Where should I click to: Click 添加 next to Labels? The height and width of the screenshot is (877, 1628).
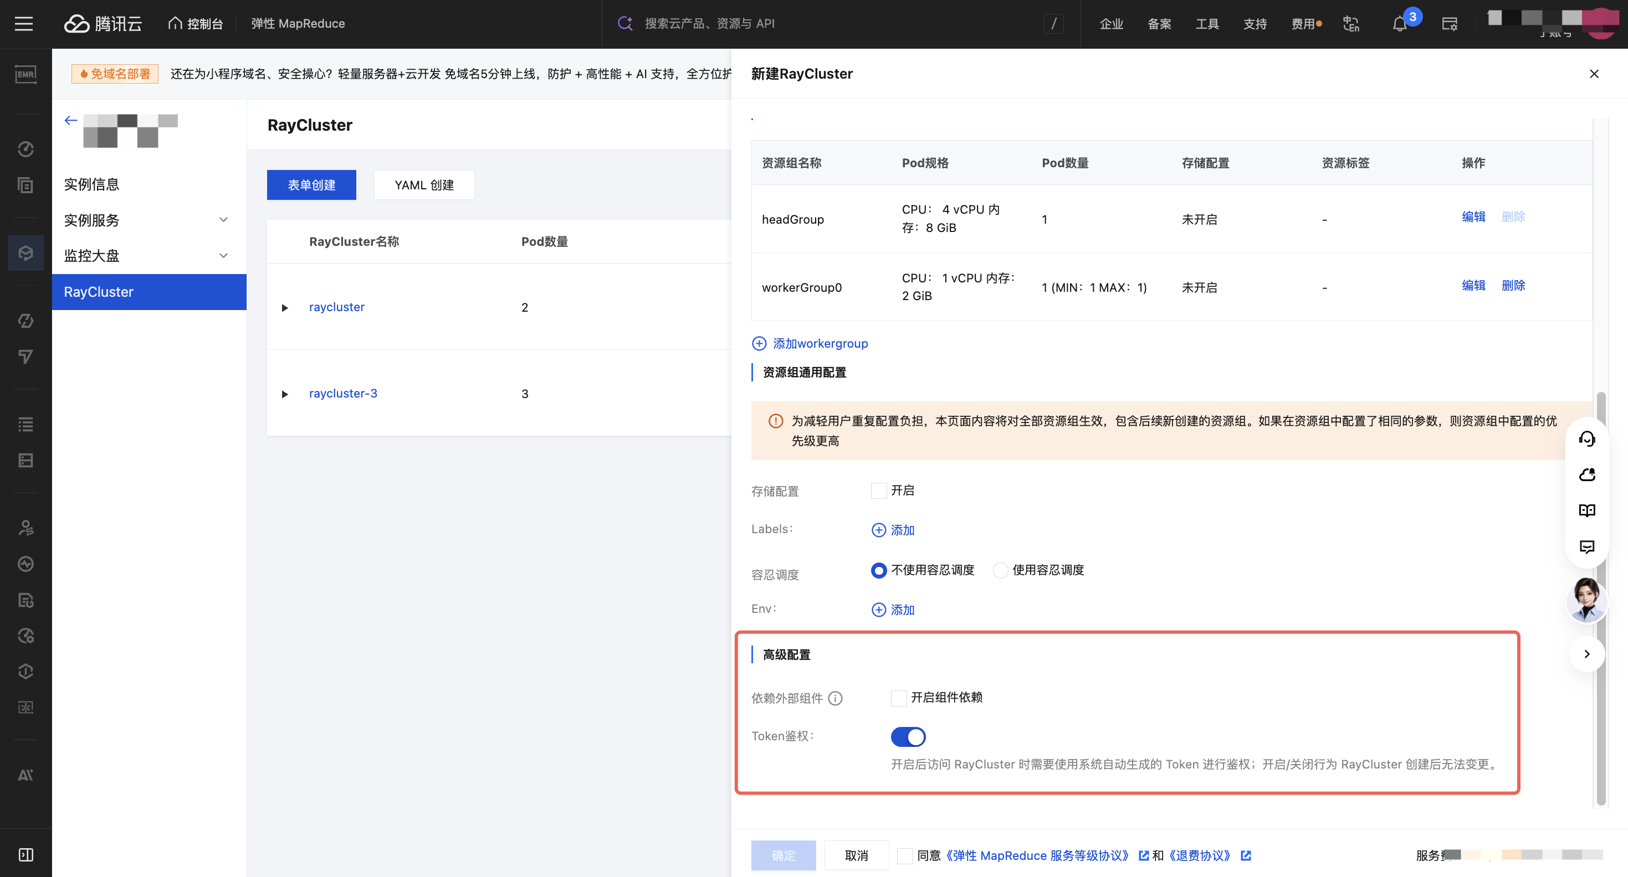click(893, 530)
